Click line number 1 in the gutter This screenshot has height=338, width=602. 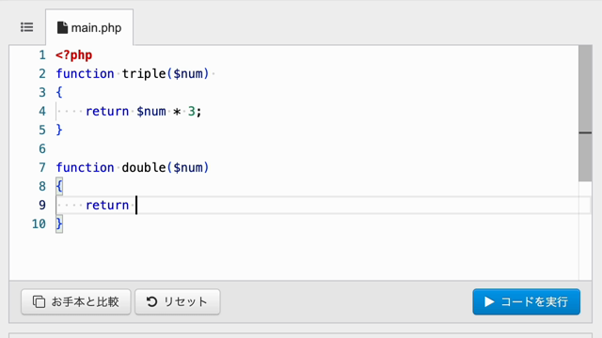(41, 55)
